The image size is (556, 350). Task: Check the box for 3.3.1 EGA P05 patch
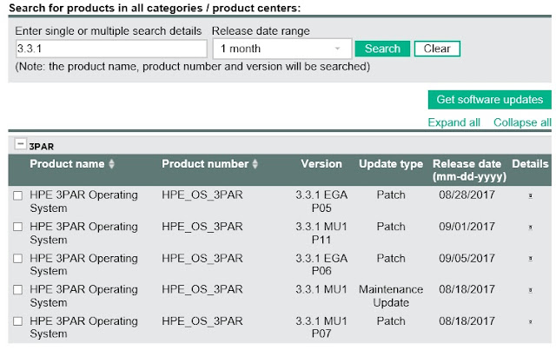click(x=17, y=195)
